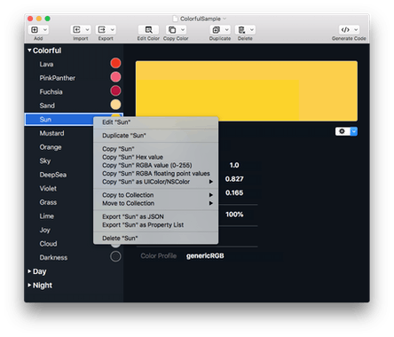Click the Add color icon
394x337 pixels.
pos(35,29)
